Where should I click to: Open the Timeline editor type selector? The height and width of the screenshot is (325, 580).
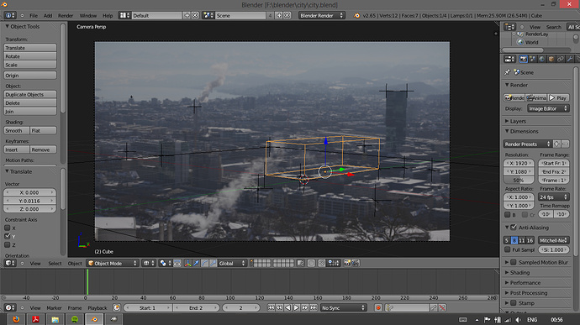coord(10,307)
